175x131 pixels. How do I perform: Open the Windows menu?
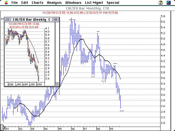click(x=73, y=2)
